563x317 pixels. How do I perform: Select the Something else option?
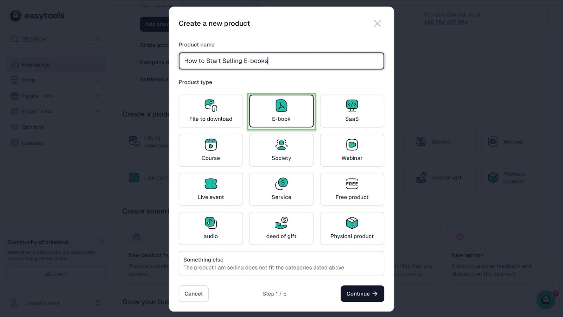point(281,264)
